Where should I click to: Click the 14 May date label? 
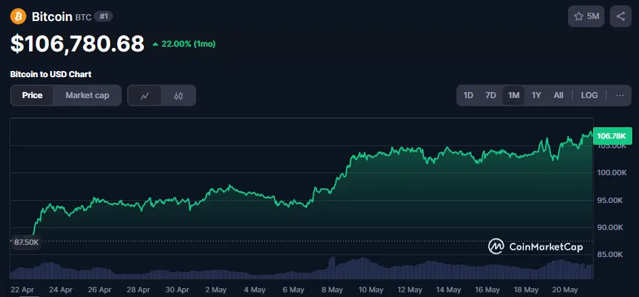click(448, 290)
